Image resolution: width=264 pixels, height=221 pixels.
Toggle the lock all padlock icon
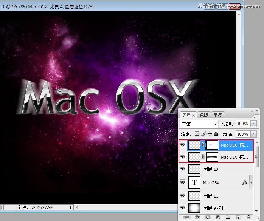click(216, 134)
